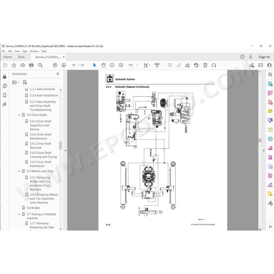The image size is (274, 274).
Task: Activate the hand pan tool
Action: pyautogui.click(x=103, y=65)
